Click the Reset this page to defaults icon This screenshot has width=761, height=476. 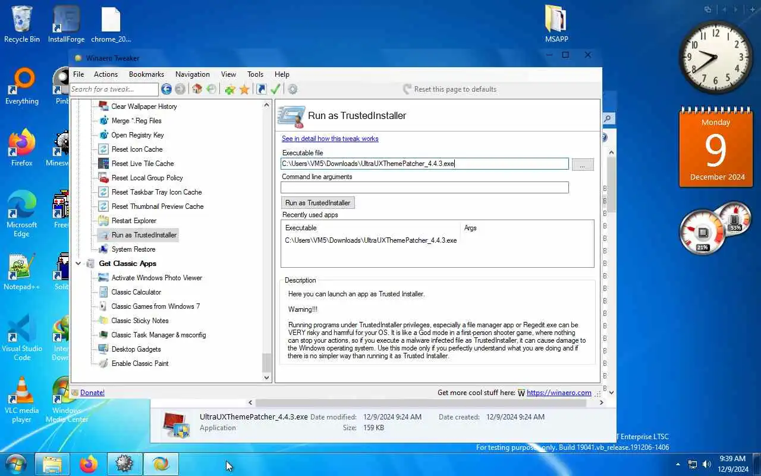tap(407, 89)
